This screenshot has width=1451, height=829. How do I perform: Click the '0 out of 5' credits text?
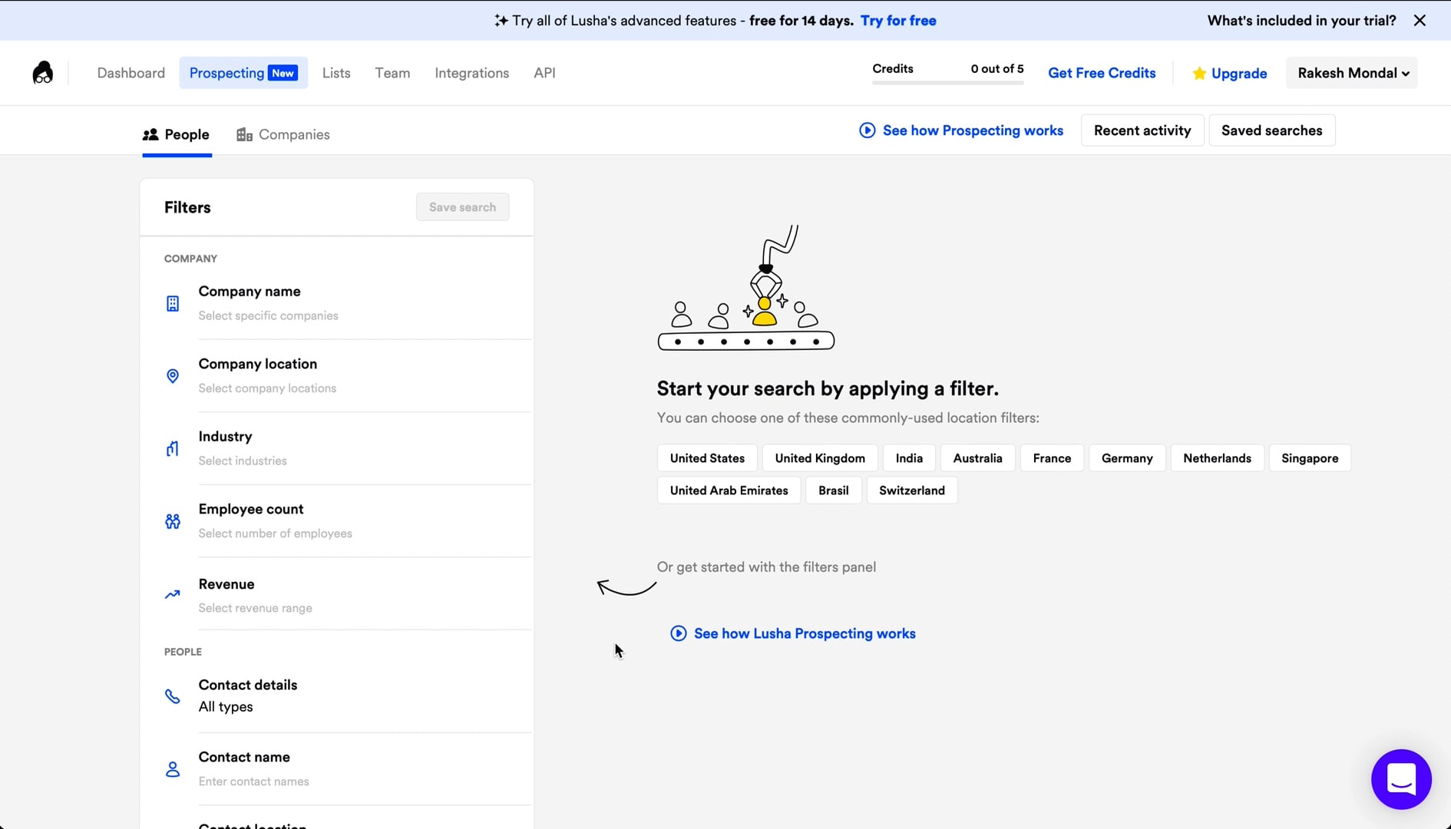click(997, 68)
